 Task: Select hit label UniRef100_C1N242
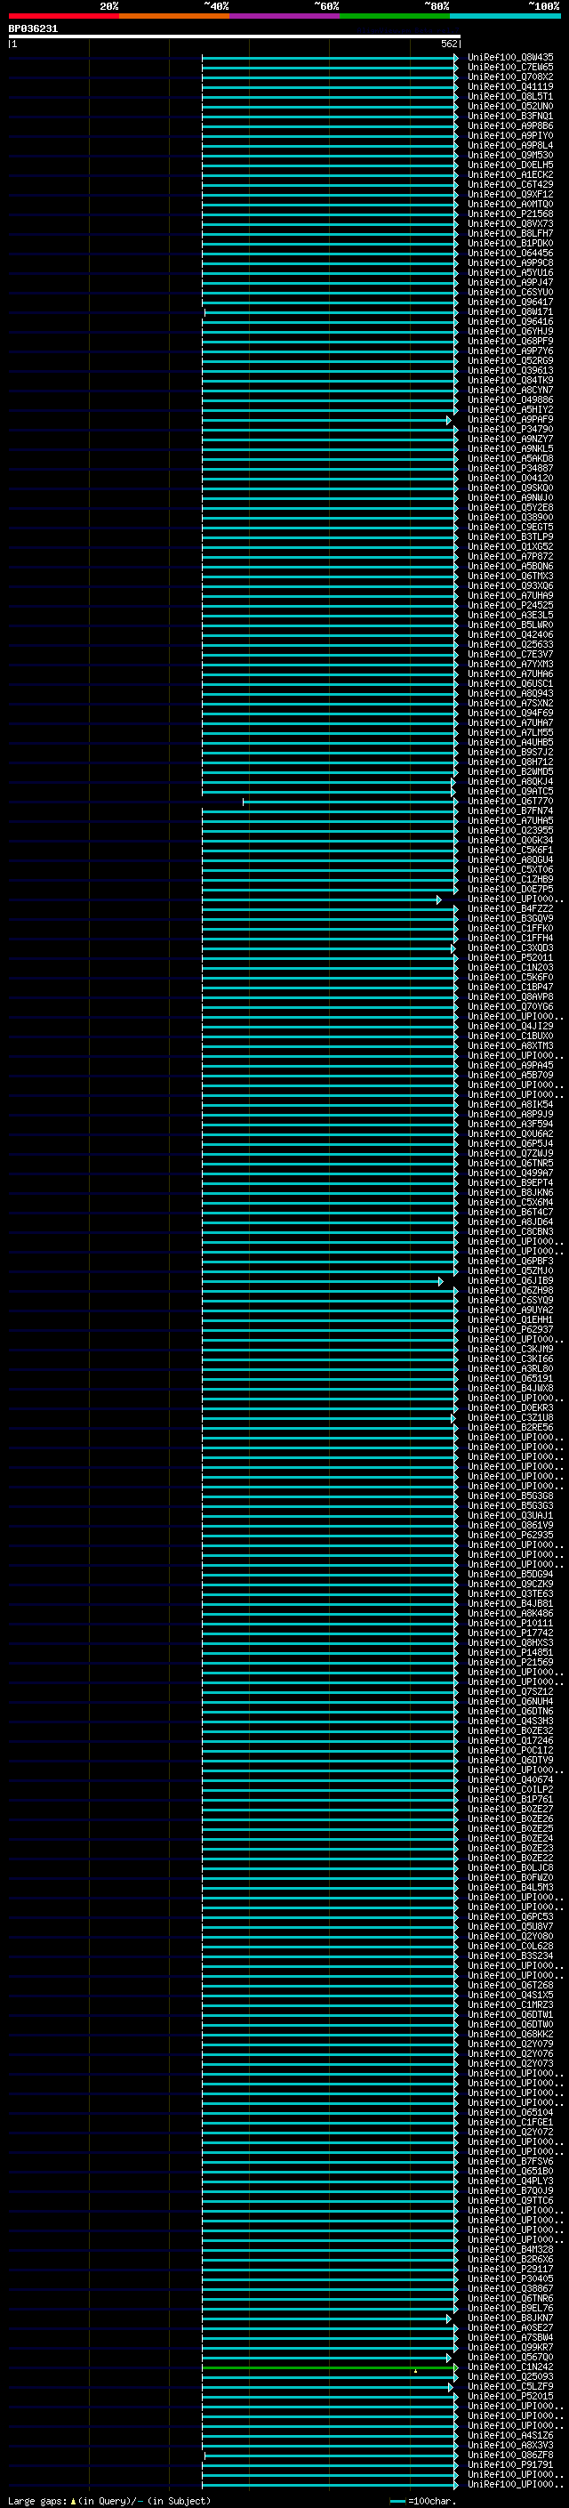tap(510, 2366)
